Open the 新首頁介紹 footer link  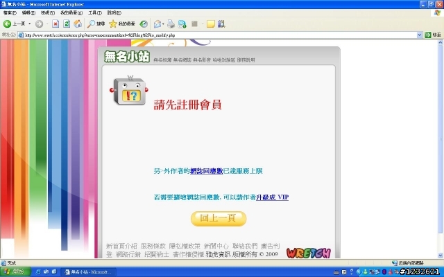(122, 246)
